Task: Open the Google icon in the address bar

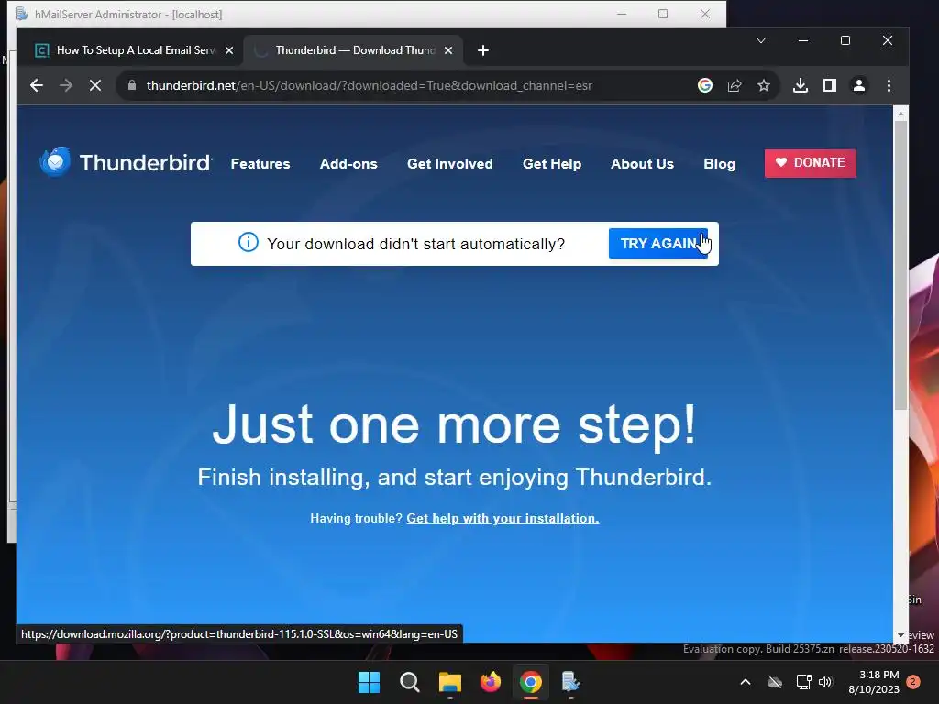Action: click(705, 85)
